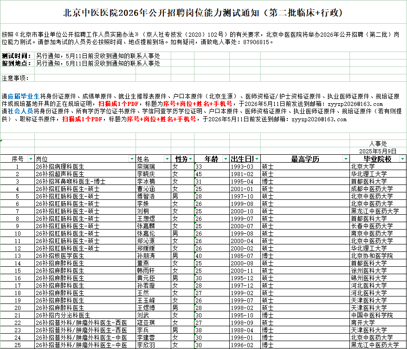Screen dimensions: 407x349
Task: Select cell 26补招耳鼻喉科医生-博士
Action: click(x=85, y=181)
